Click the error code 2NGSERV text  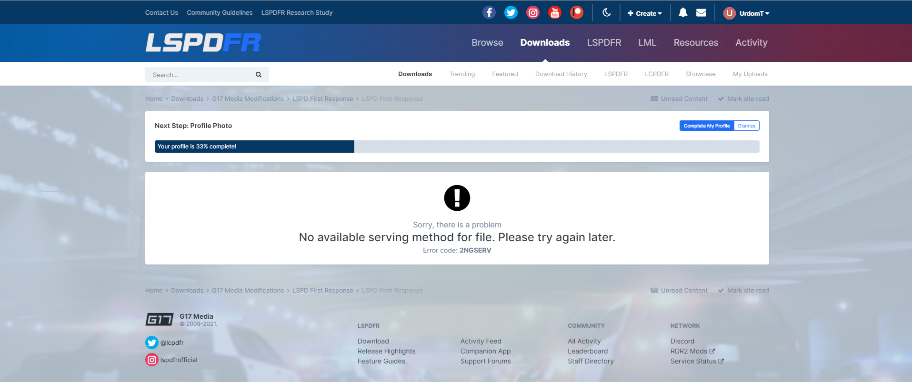tap(475, 250)
